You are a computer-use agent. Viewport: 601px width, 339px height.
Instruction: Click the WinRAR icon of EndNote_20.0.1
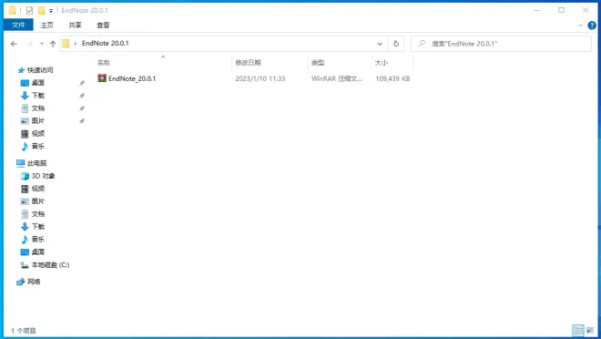(x=102, y=78)
